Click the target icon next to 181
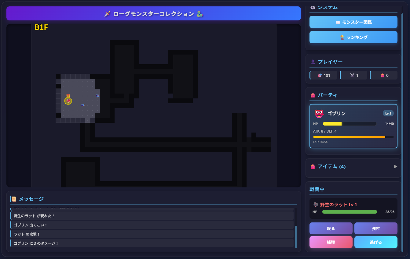 [x=320, y=75]
